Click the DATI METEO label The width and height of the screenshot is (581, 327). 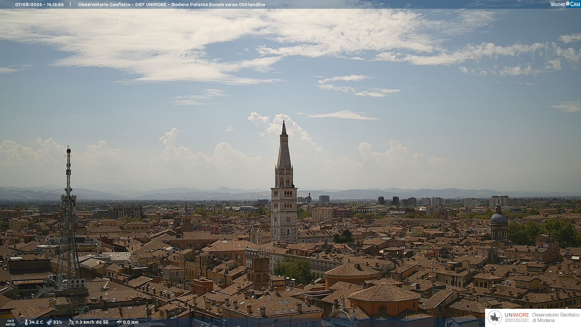(x=11, y=322)
